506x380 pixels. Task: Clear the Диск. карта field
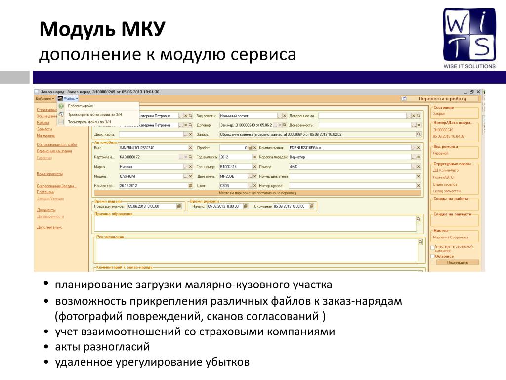[x=190, y=134]
